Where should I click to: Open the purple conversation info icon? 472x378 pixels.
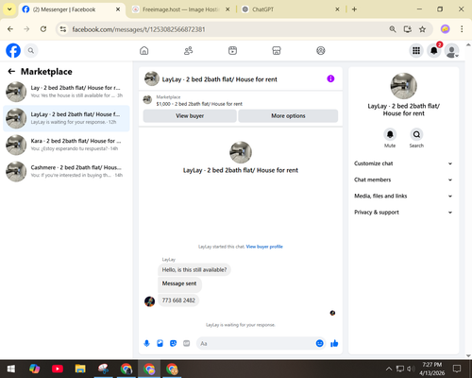coord(330,78)
